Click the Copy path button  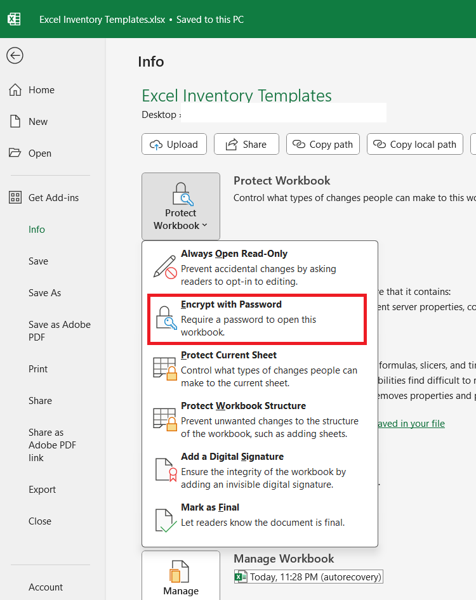click(323, 144)
